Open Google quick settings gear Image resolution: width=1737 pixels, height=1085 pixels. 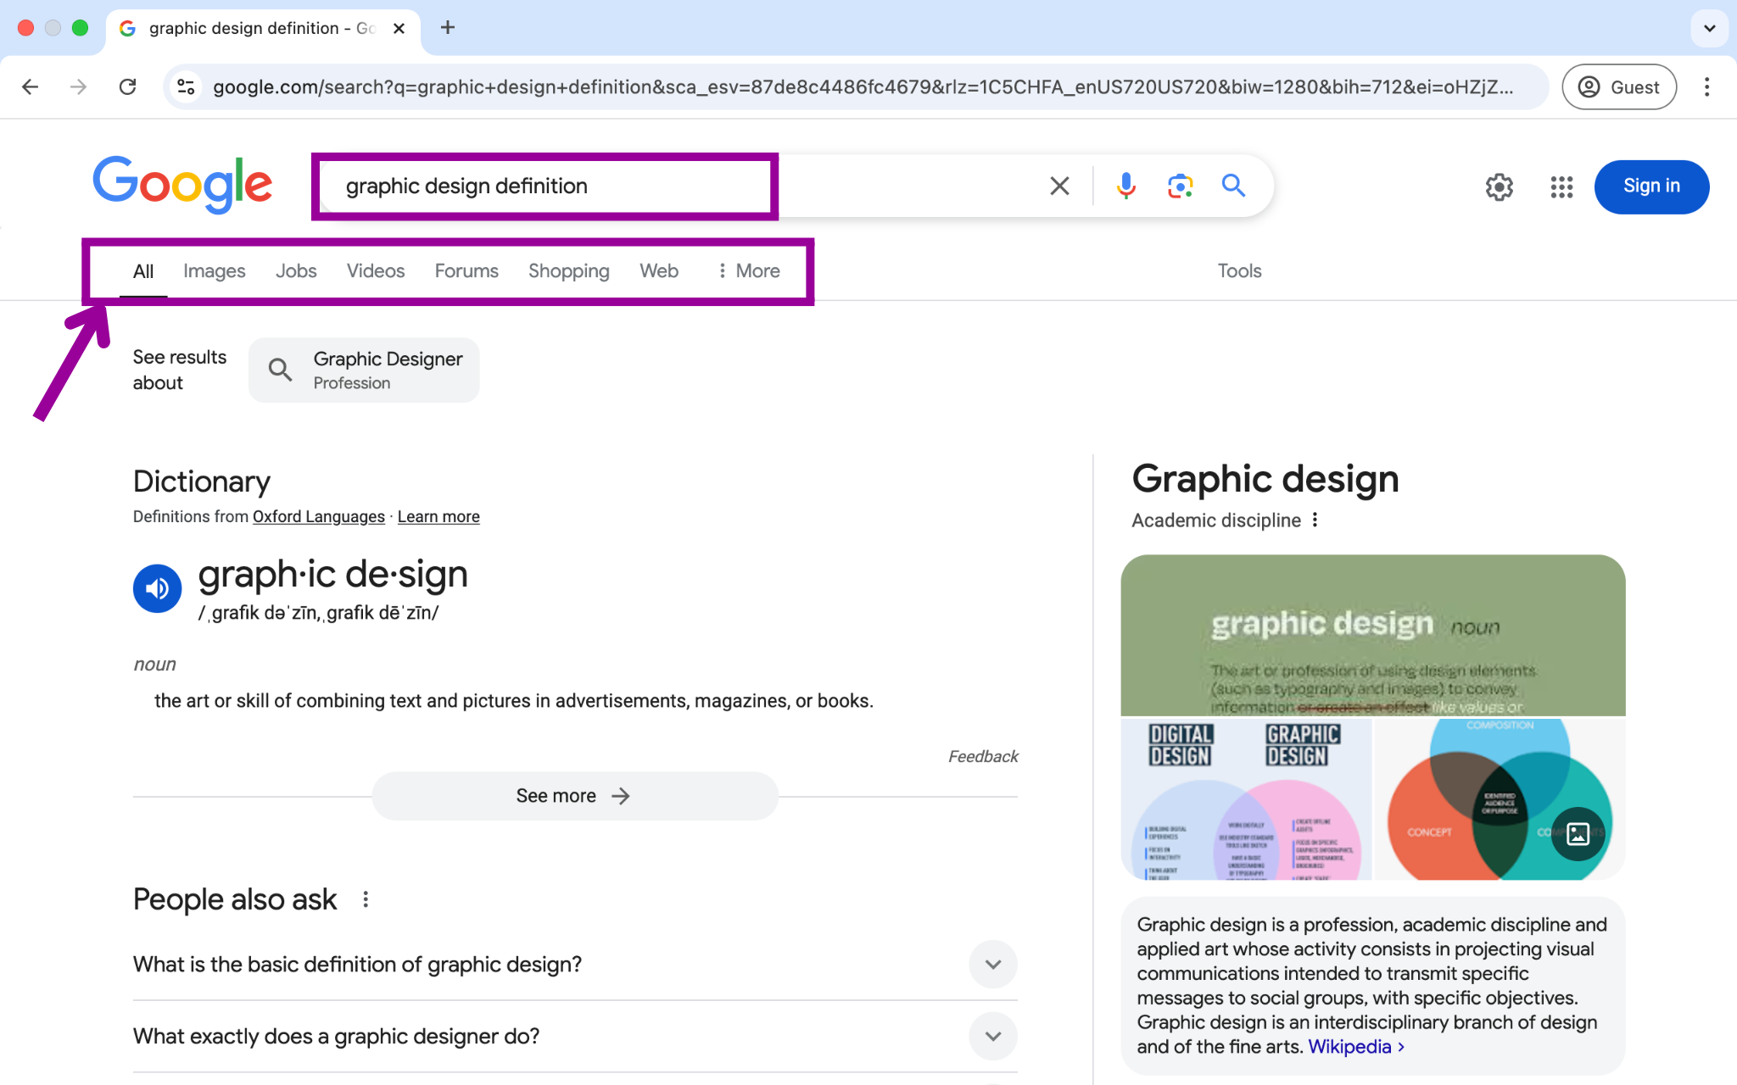coord(1500,186)
